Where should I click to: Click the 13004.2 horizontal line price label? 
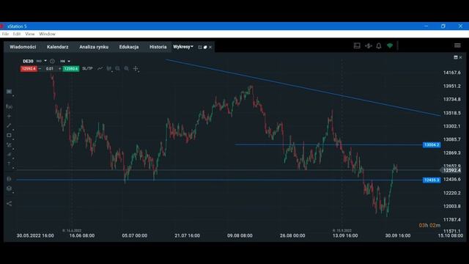coord(432,145)
